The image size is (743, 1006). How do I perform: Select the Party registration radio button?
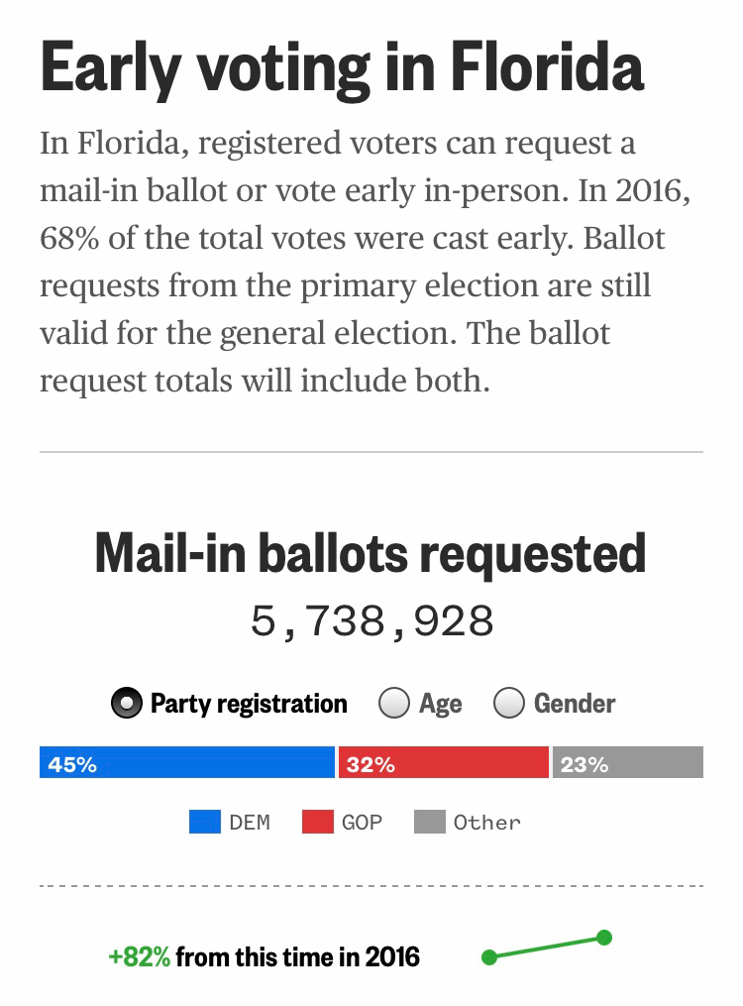pyautogui.click(x=126, y=703)
